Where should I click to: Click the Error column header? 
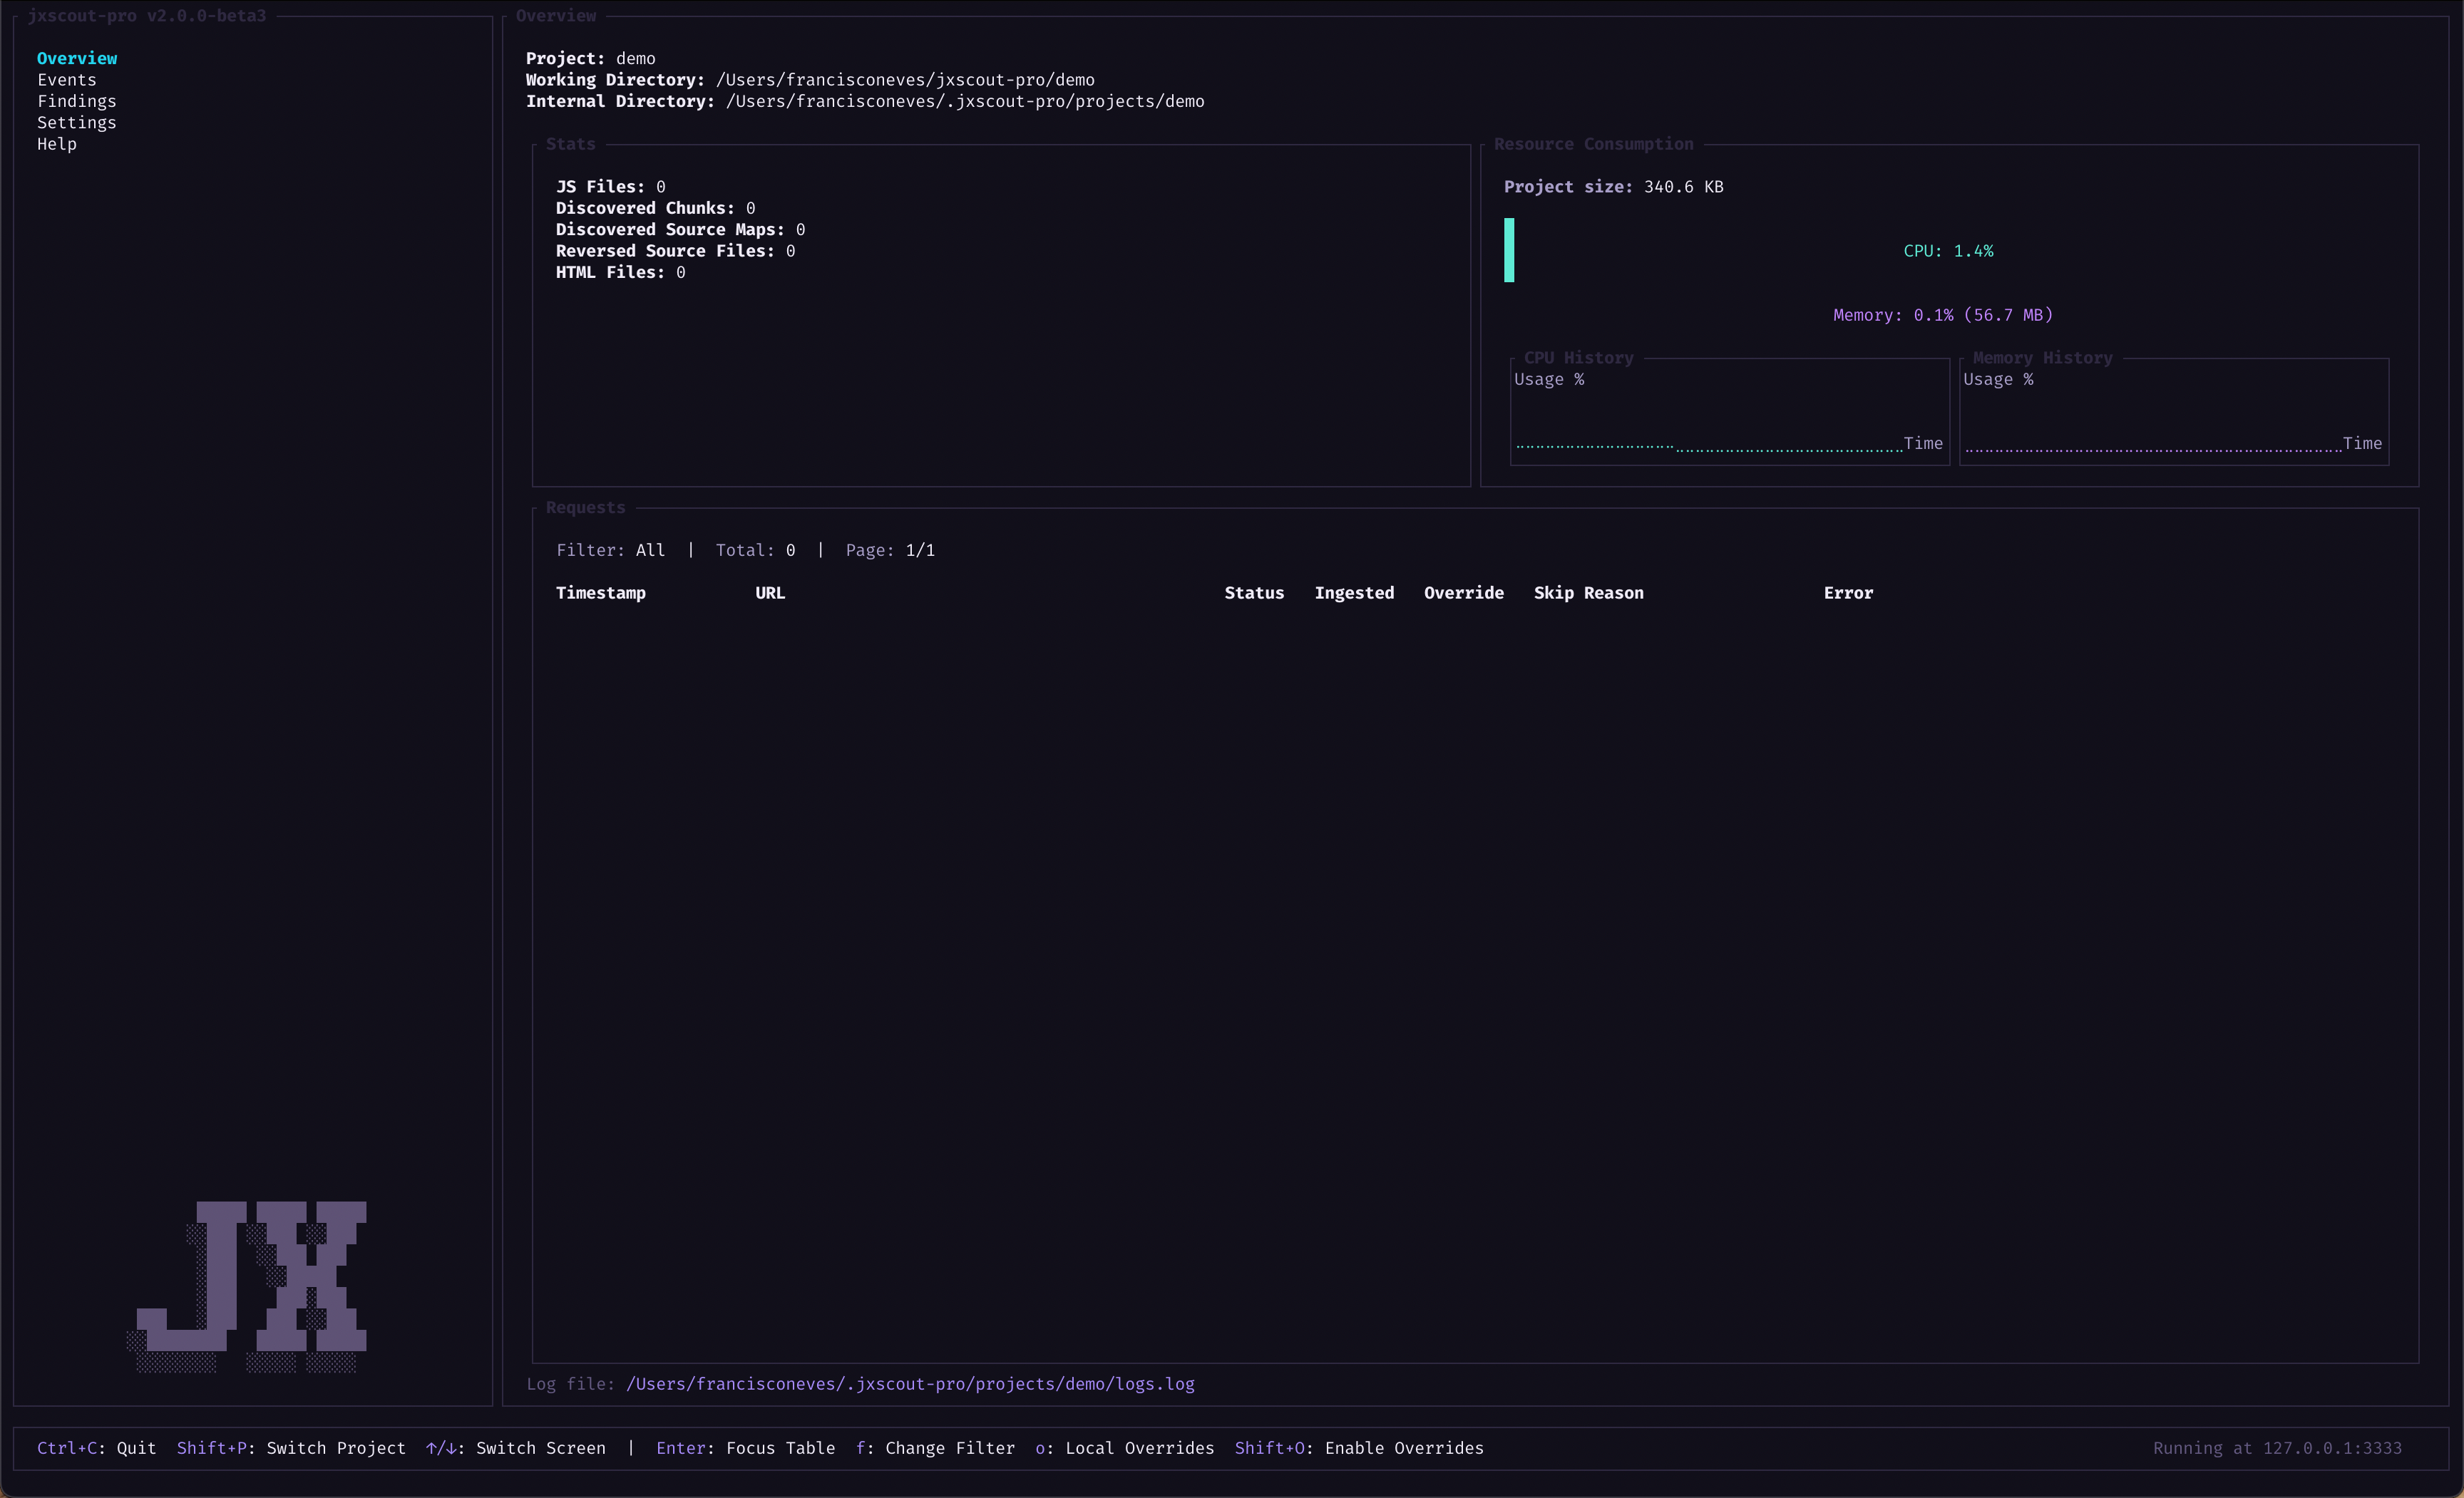click(x=1848, y=594)
